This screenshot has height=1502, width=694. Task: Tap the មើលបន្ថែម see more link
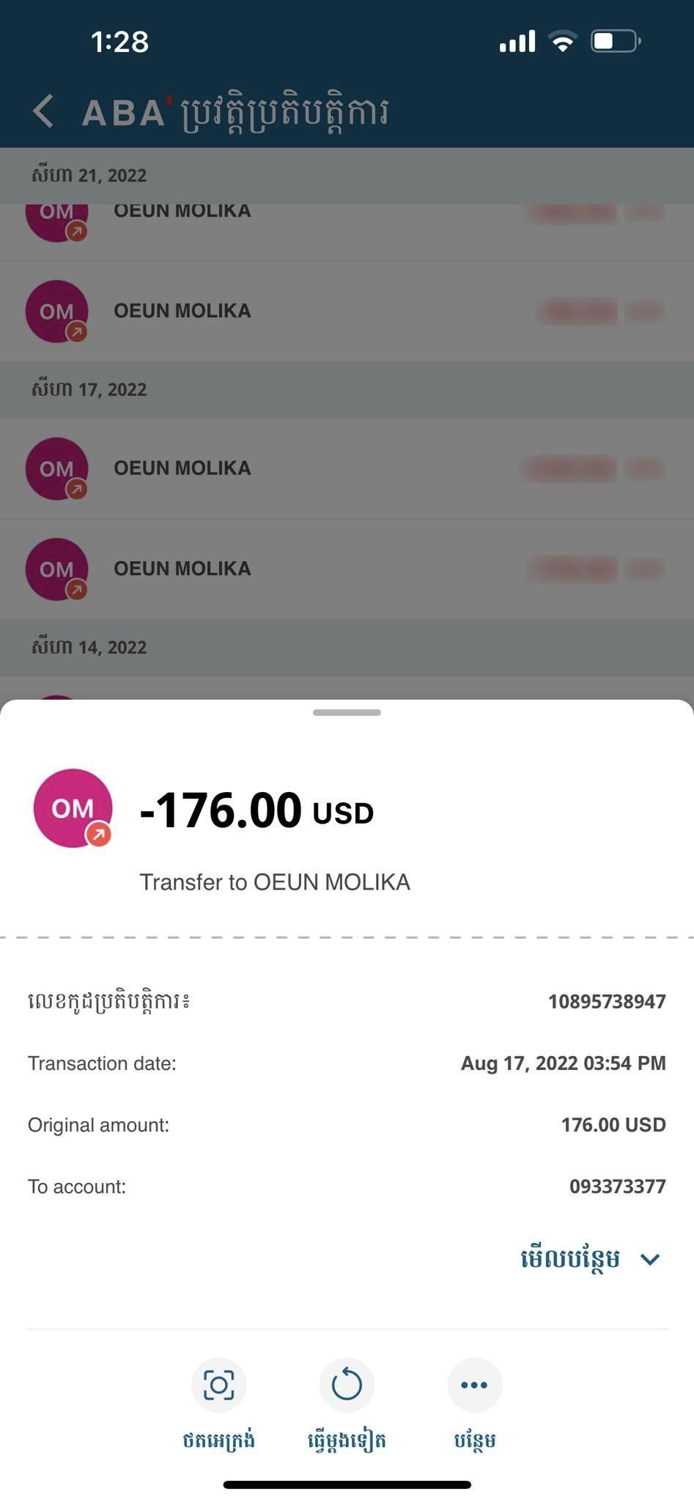pos(570,1259)
